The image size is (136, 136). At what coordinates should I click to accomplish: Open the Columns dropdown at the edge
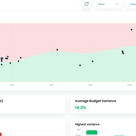[x=131, y=4]
